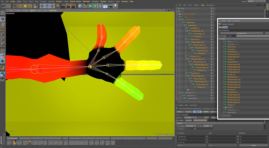Collapse the ThumbRoot_L tree node
Viewport: 269px width, 148px height.
click(x=186, y=28)
